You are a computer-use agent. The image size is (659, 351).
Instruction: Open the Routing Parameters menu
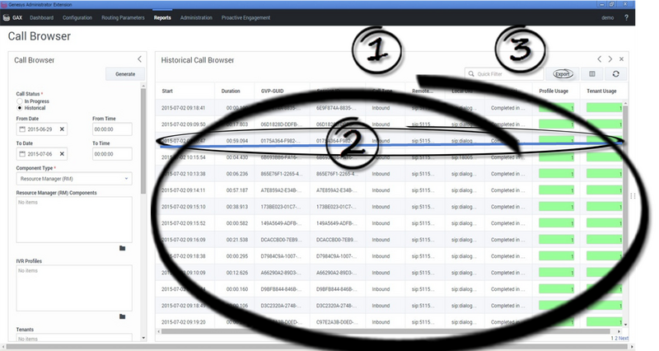[x=123, y=17]
